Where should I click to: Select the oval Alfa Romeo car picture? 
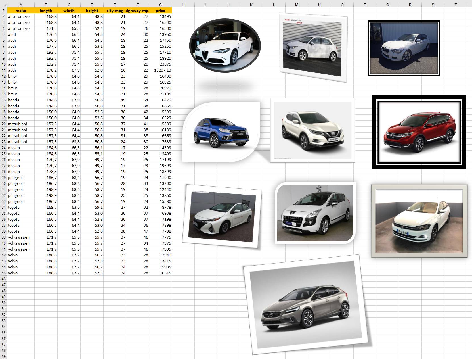pyautogui.click(x=225, y=45)
